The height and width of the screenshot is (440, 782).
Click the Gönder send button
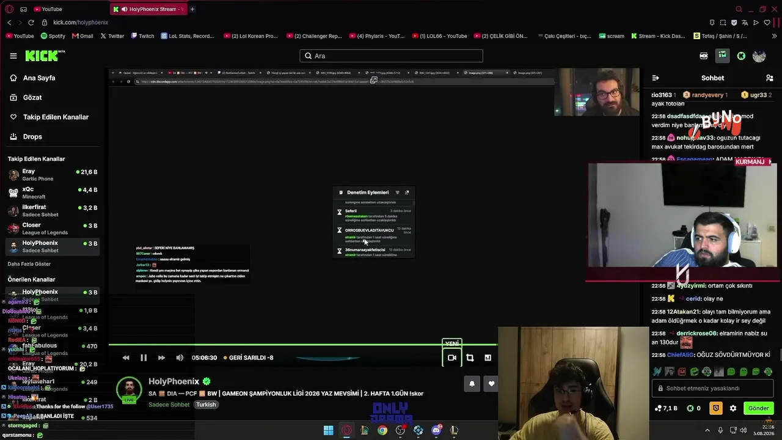pyautogui.click(x=758, y=408)
